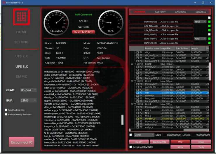Select UFS 3.X mode

pos(22,66)
